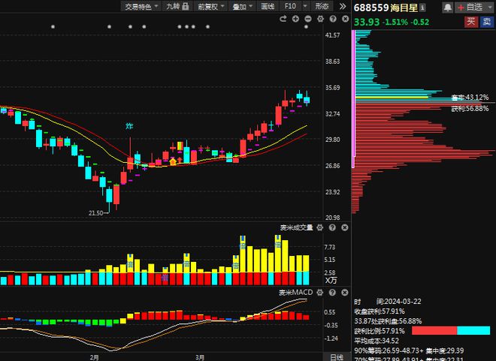Close the main chart indicator panel
The width and height of the screenshot is (496, 361).
[346, 19]
